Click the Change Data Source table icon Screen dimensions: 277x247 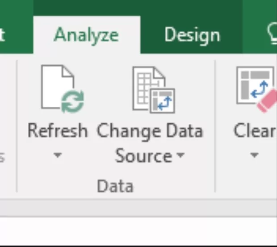point(153,89)
